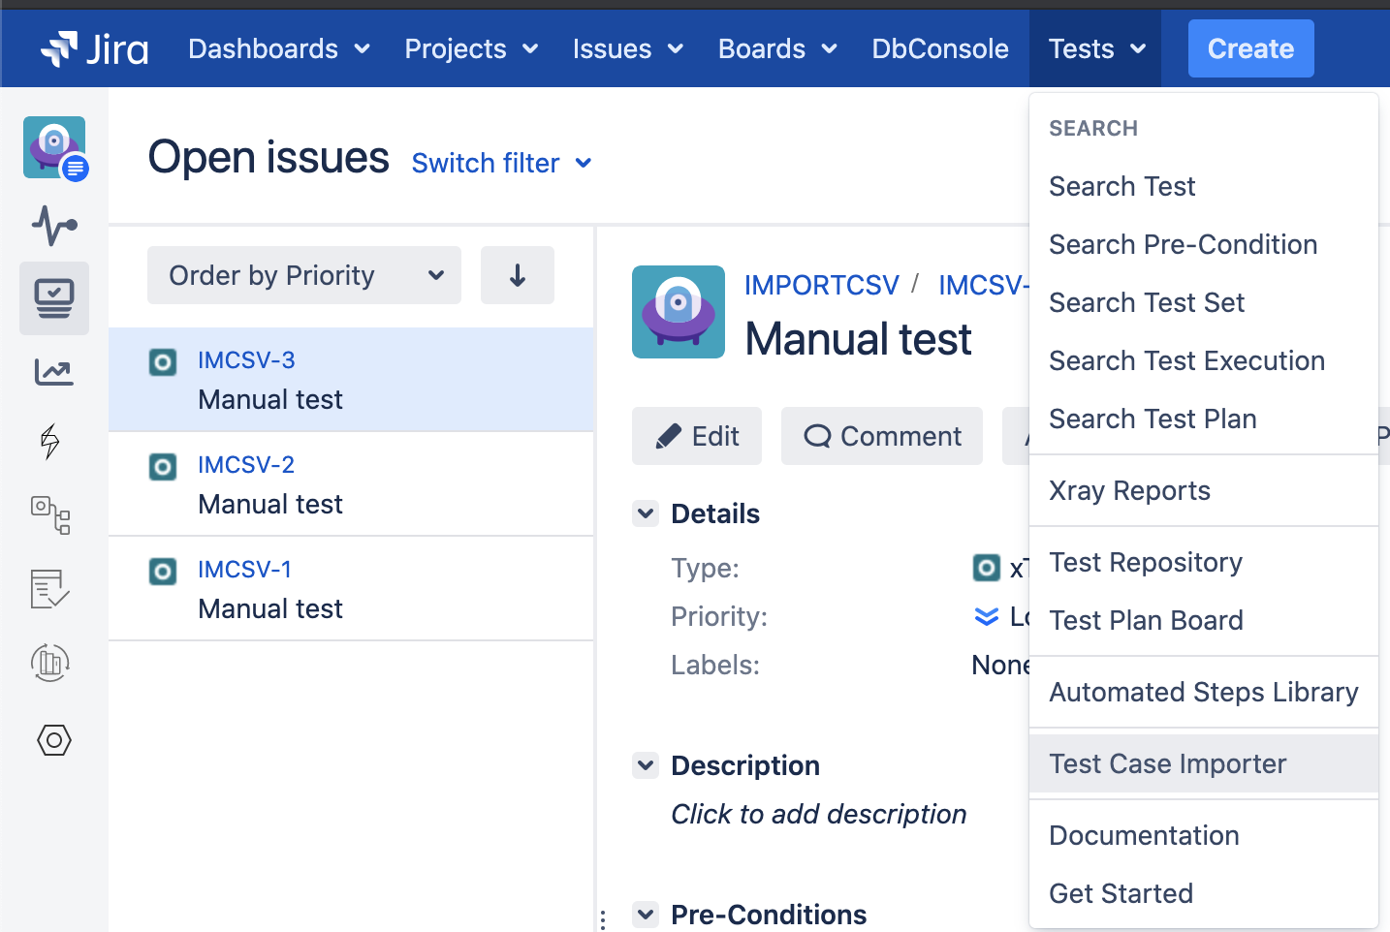Open the Switch filter dropdown
Viewport: 1390px width, 932px height.
click(501, 163)
